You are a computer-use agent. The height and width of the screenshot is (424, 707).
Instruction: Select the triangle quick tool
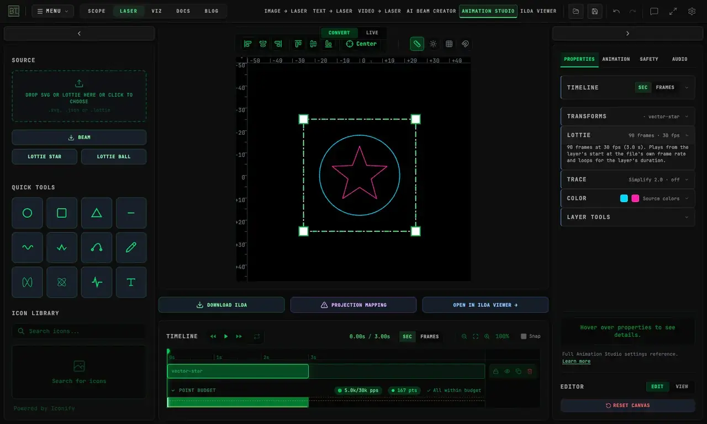97,213
